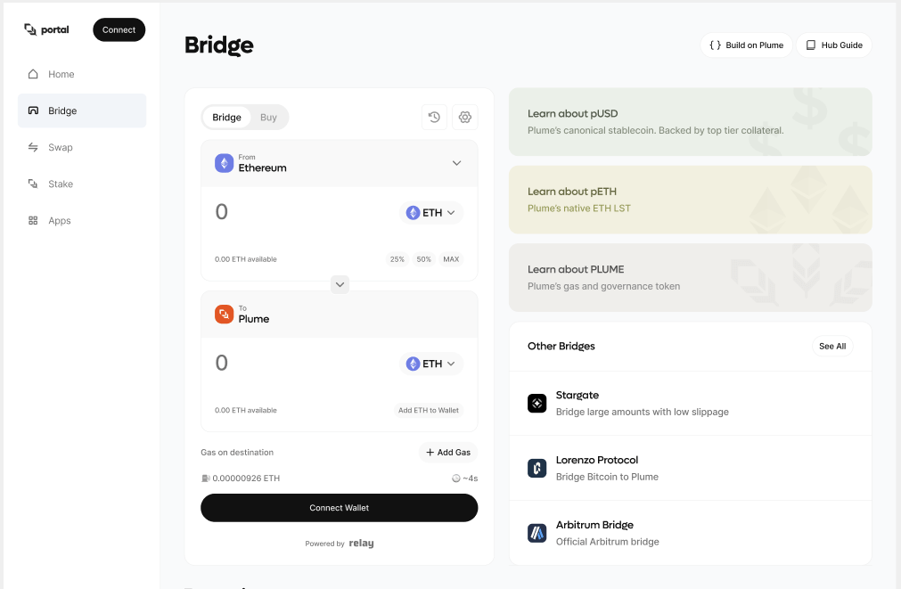Image resolution: width=901 pixels, height=589 pixels.
Task: Select the Bridge toggle option
Action: [226, 118]
